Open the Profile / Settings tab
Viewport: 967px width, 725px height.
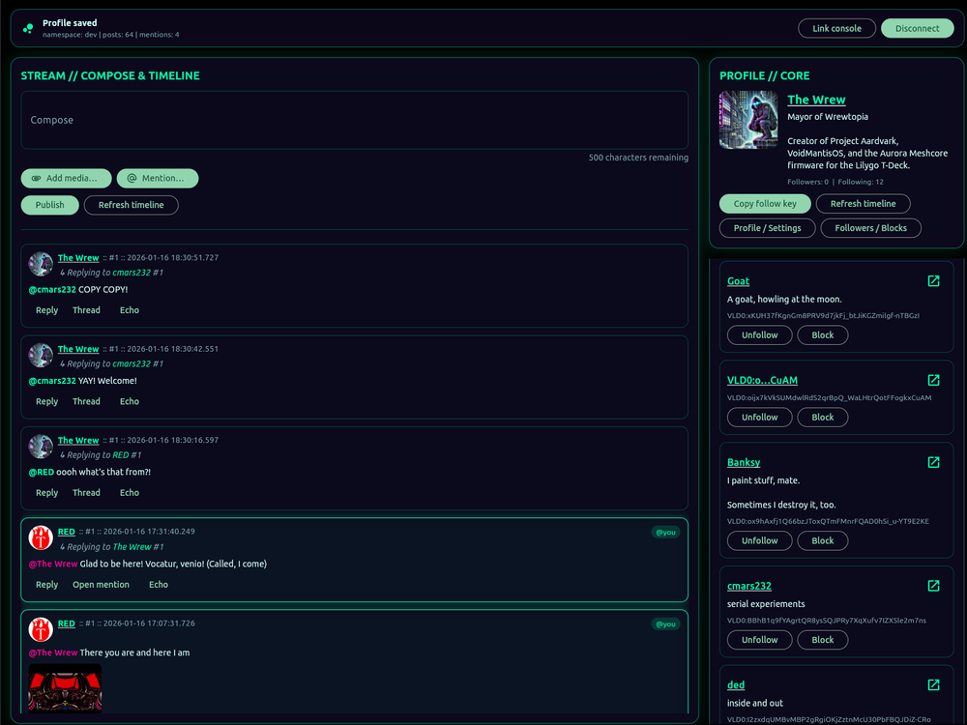point(767,228)
